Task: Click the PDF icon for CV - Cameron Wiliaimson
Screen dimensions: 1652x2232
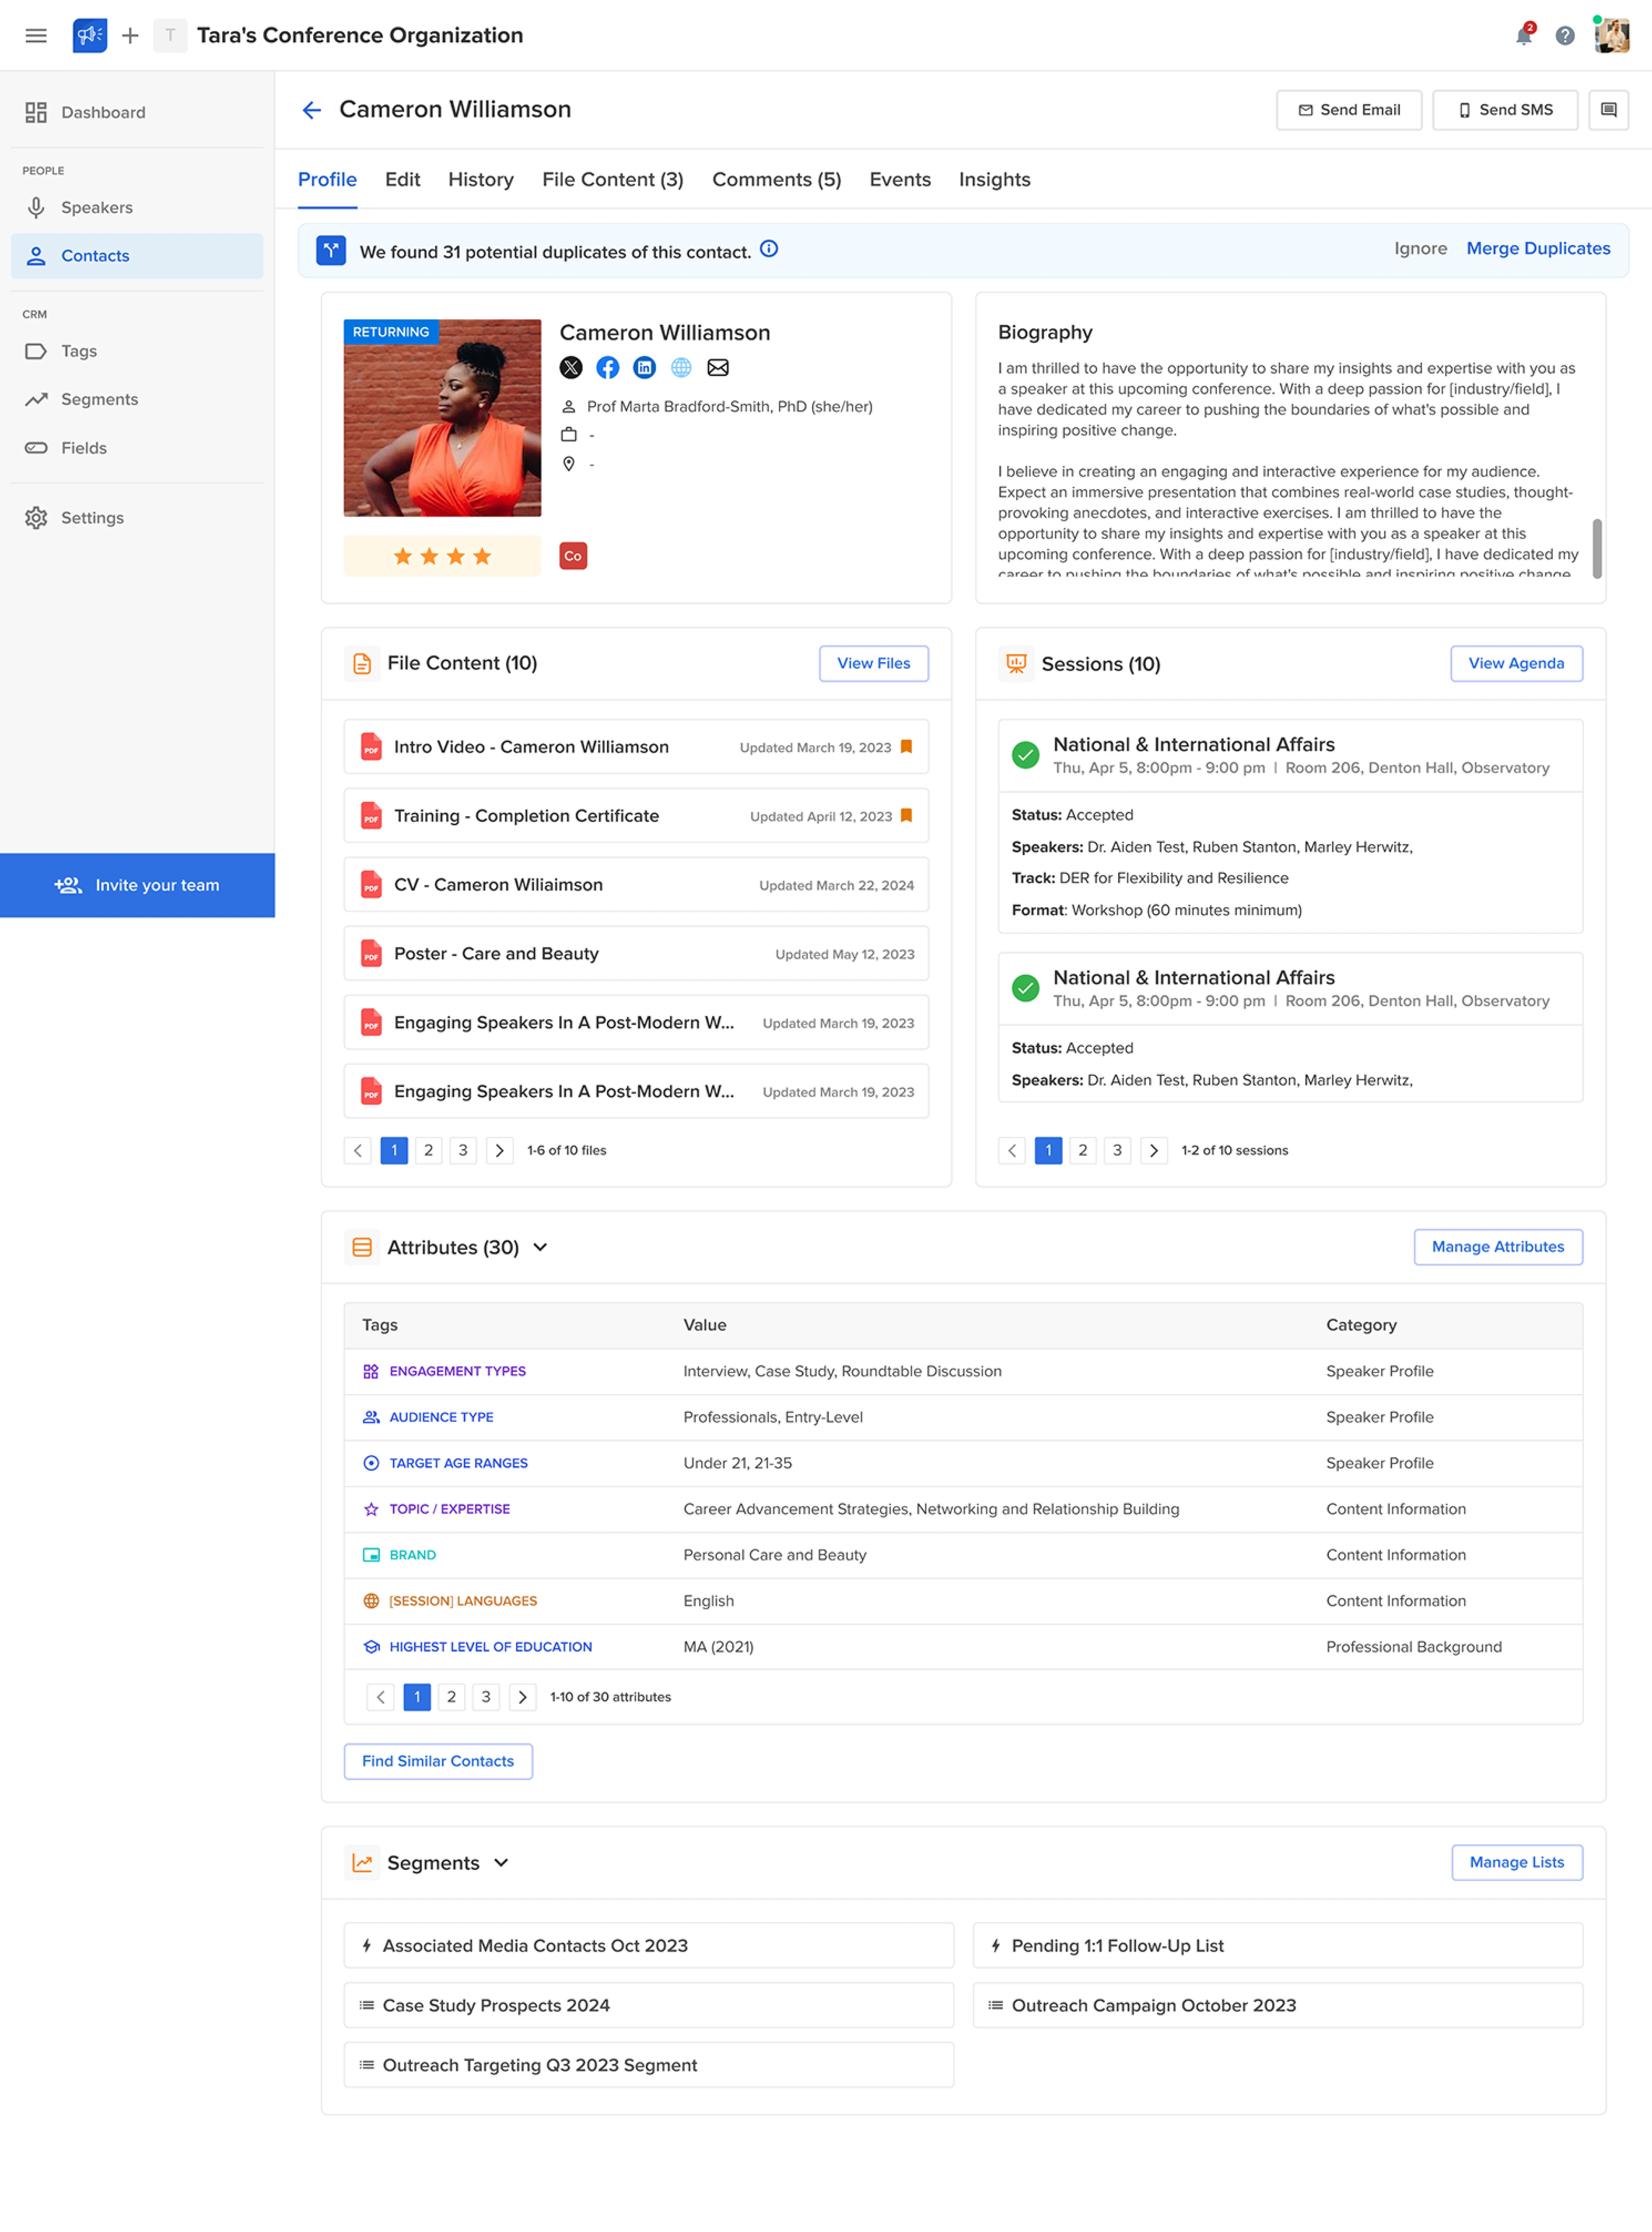Action: pyautogui.click(x=371, y=885)
